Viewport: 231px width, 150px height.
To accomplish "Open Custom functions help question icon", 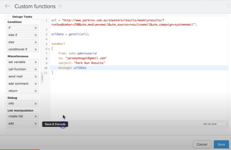I will click(60, 6).
